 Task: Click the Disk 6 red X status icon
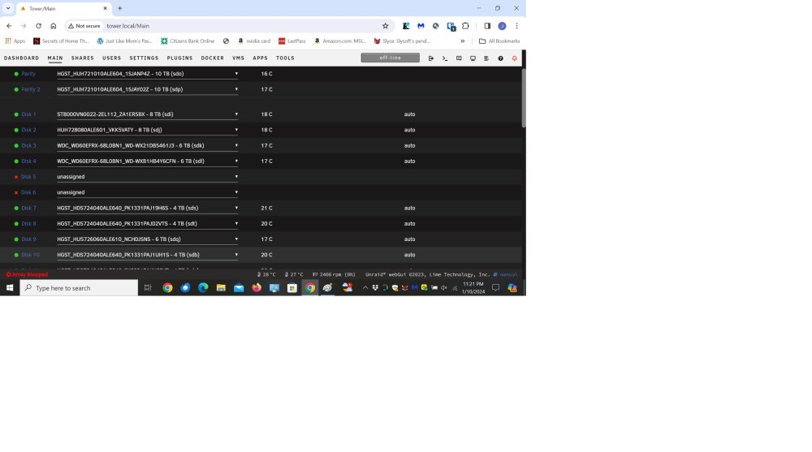[x=16, y=192]
